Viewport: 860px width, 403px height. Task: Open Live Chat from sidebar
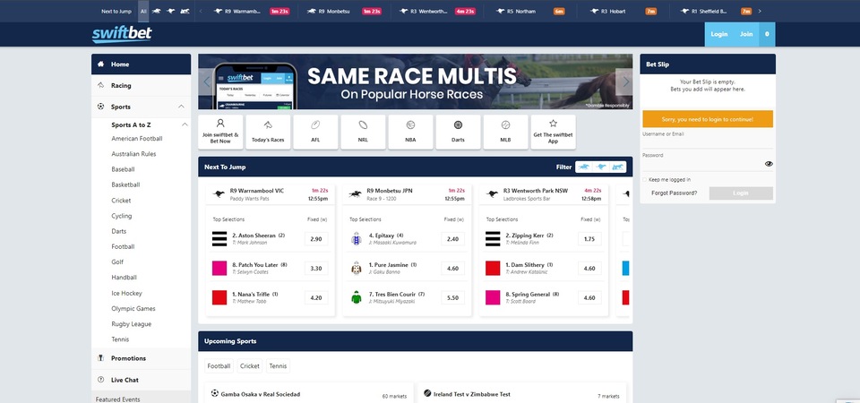click(141, 380)
